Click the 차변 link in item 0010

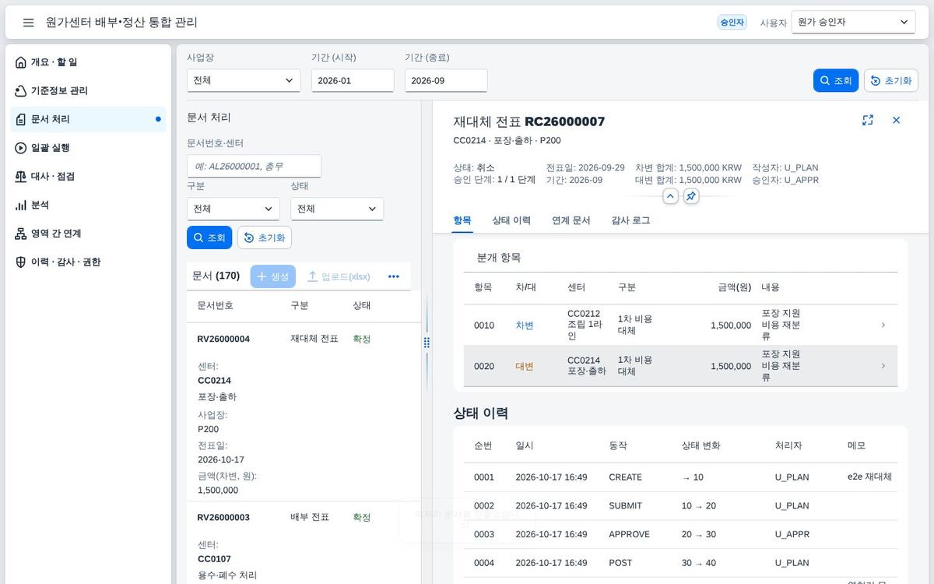click(525, 325)
